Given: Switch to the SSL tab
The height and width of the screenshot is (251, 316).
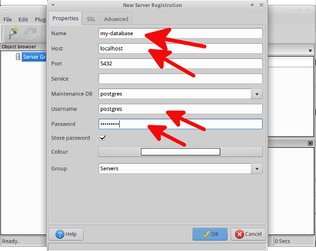Looking at the screenshot, I should coord(91,19).
